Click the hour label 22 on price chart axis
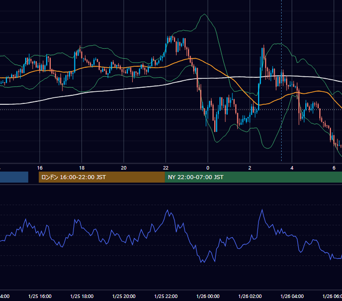The height and width of the screenshot is (301, 342). click(x=166, y=168)
